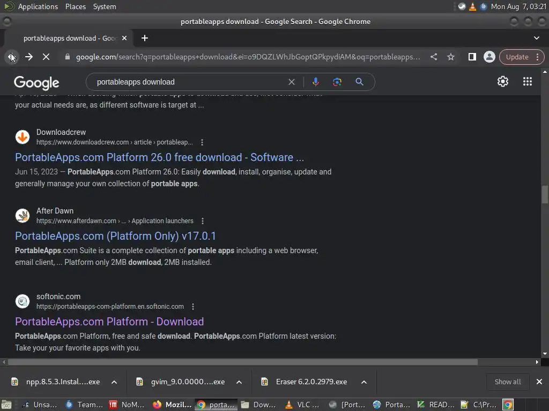
Task: Close the downloads bar
Action: point(539,382)
